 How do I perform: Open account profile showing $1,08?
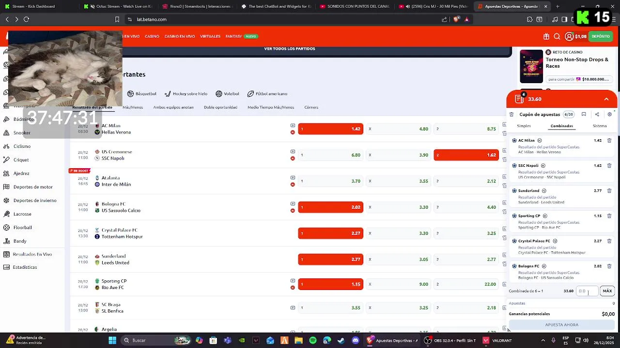point(575,36)
